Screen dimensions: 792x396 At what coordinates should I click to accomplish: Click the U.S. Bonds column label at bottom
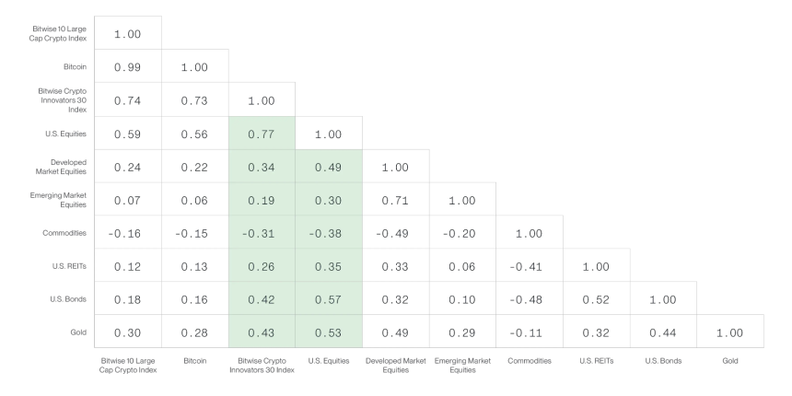tap(663, 361)
